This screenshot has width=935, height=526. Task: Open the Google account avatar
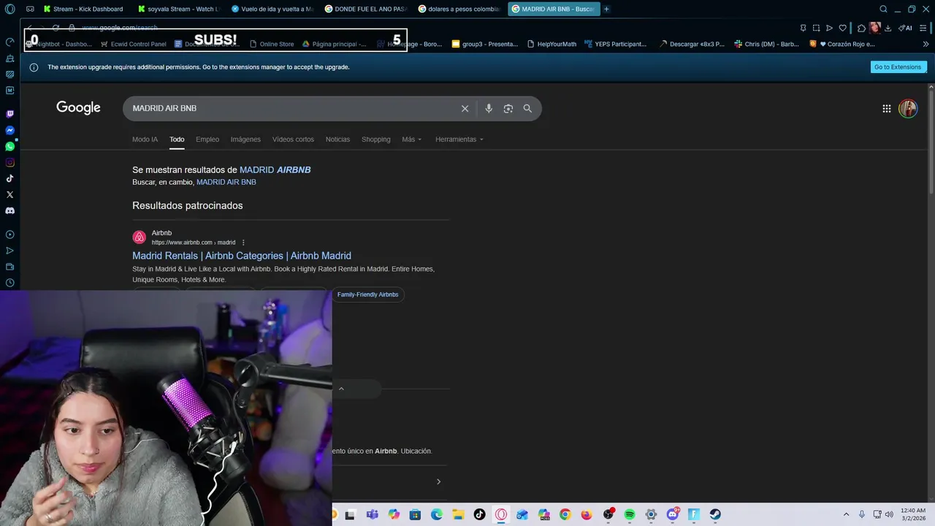coord(908,108)
